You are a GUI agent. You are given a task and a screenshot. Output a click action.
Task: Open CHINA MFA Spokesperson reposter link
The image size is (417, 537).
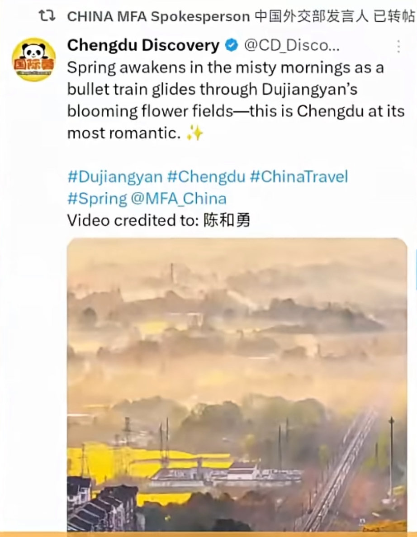point(158,16)
